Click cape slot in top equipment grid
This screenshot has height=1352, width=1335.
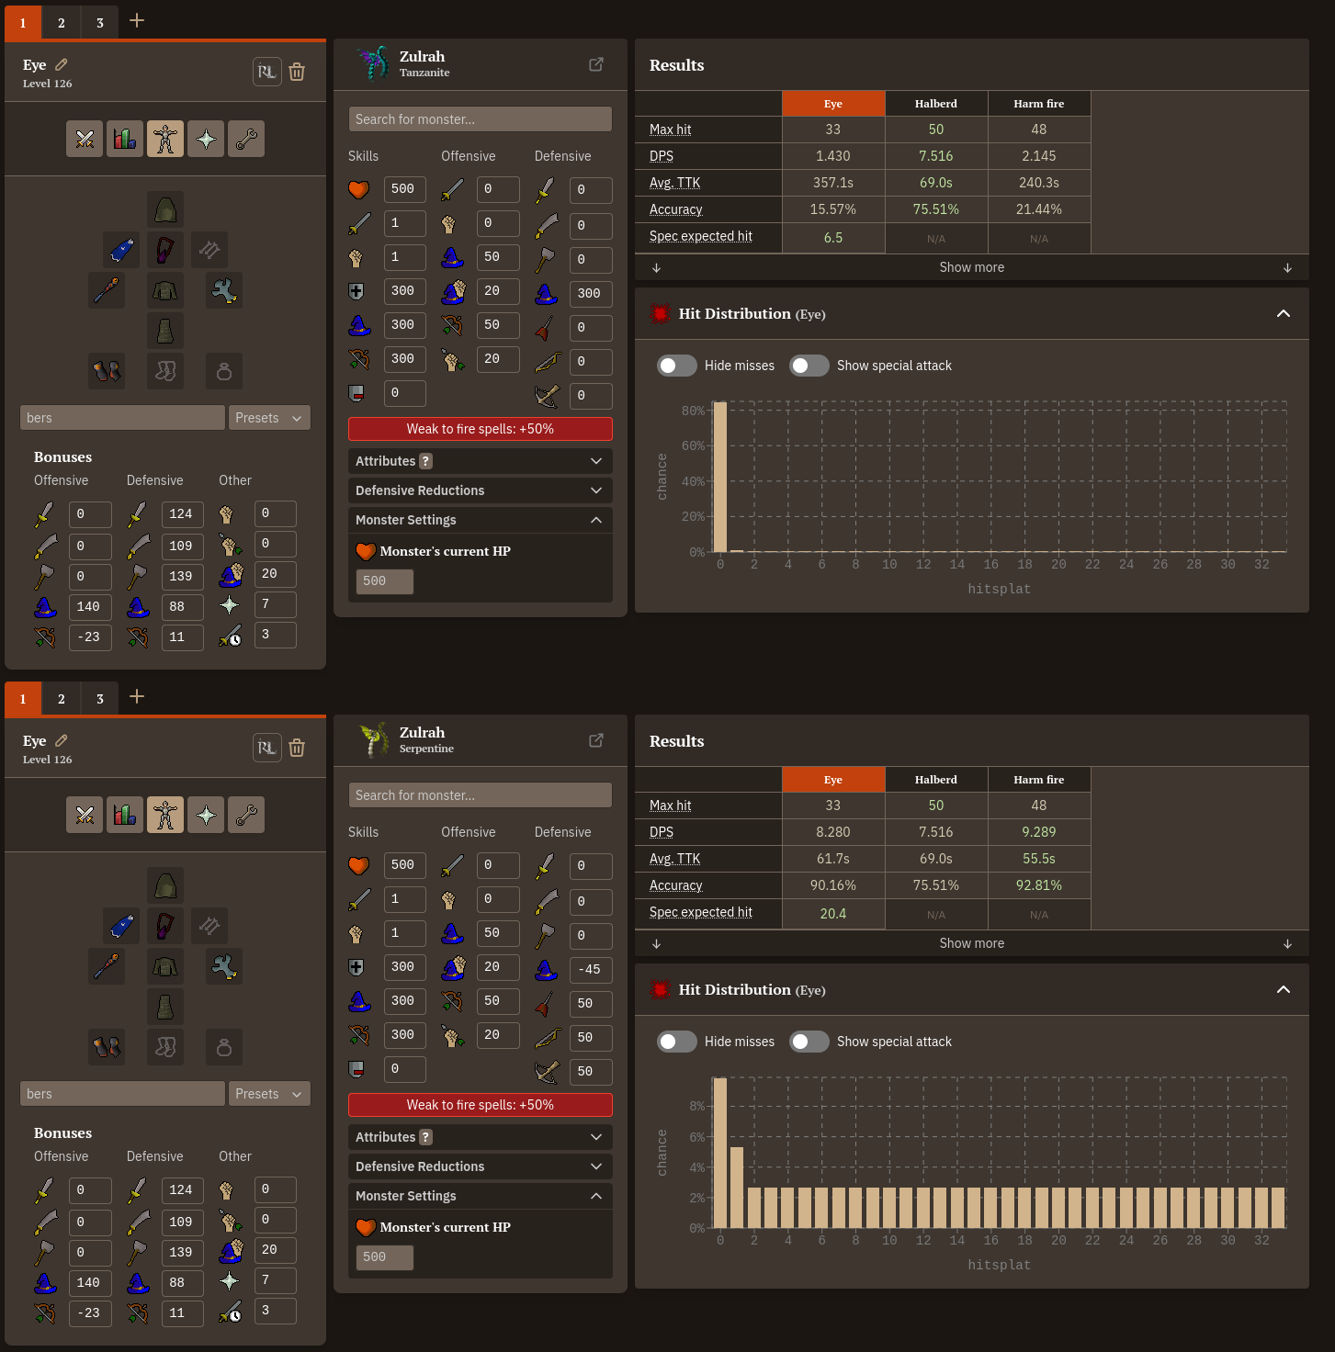[x=121, y=250]
